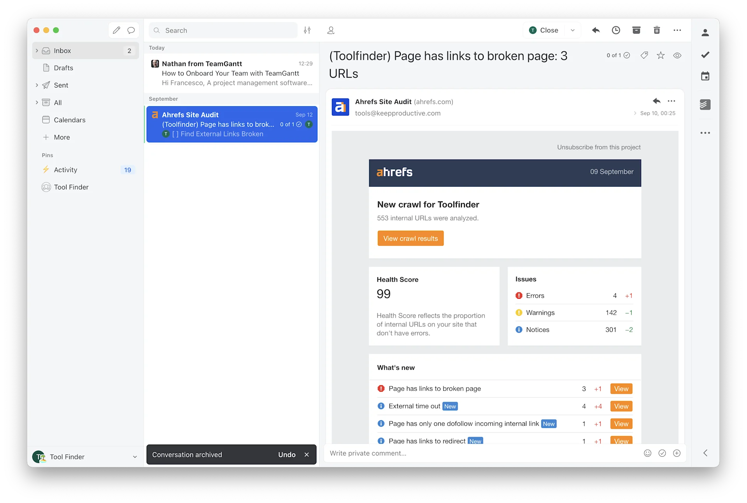Dismiss the Conversation archived toast
This screenshot has height=503, width=747.
tap(307, 455)
